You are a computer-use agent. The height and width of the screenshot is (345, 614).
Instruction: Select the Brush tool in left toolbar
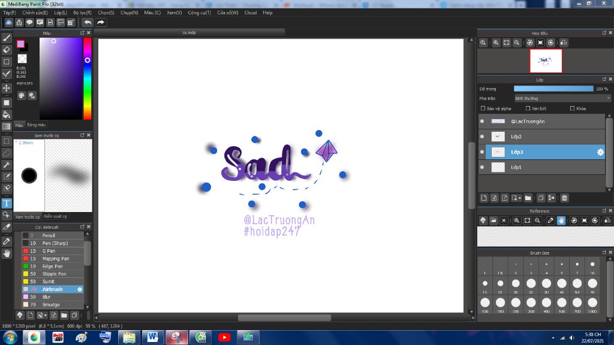tap(7, 38)
